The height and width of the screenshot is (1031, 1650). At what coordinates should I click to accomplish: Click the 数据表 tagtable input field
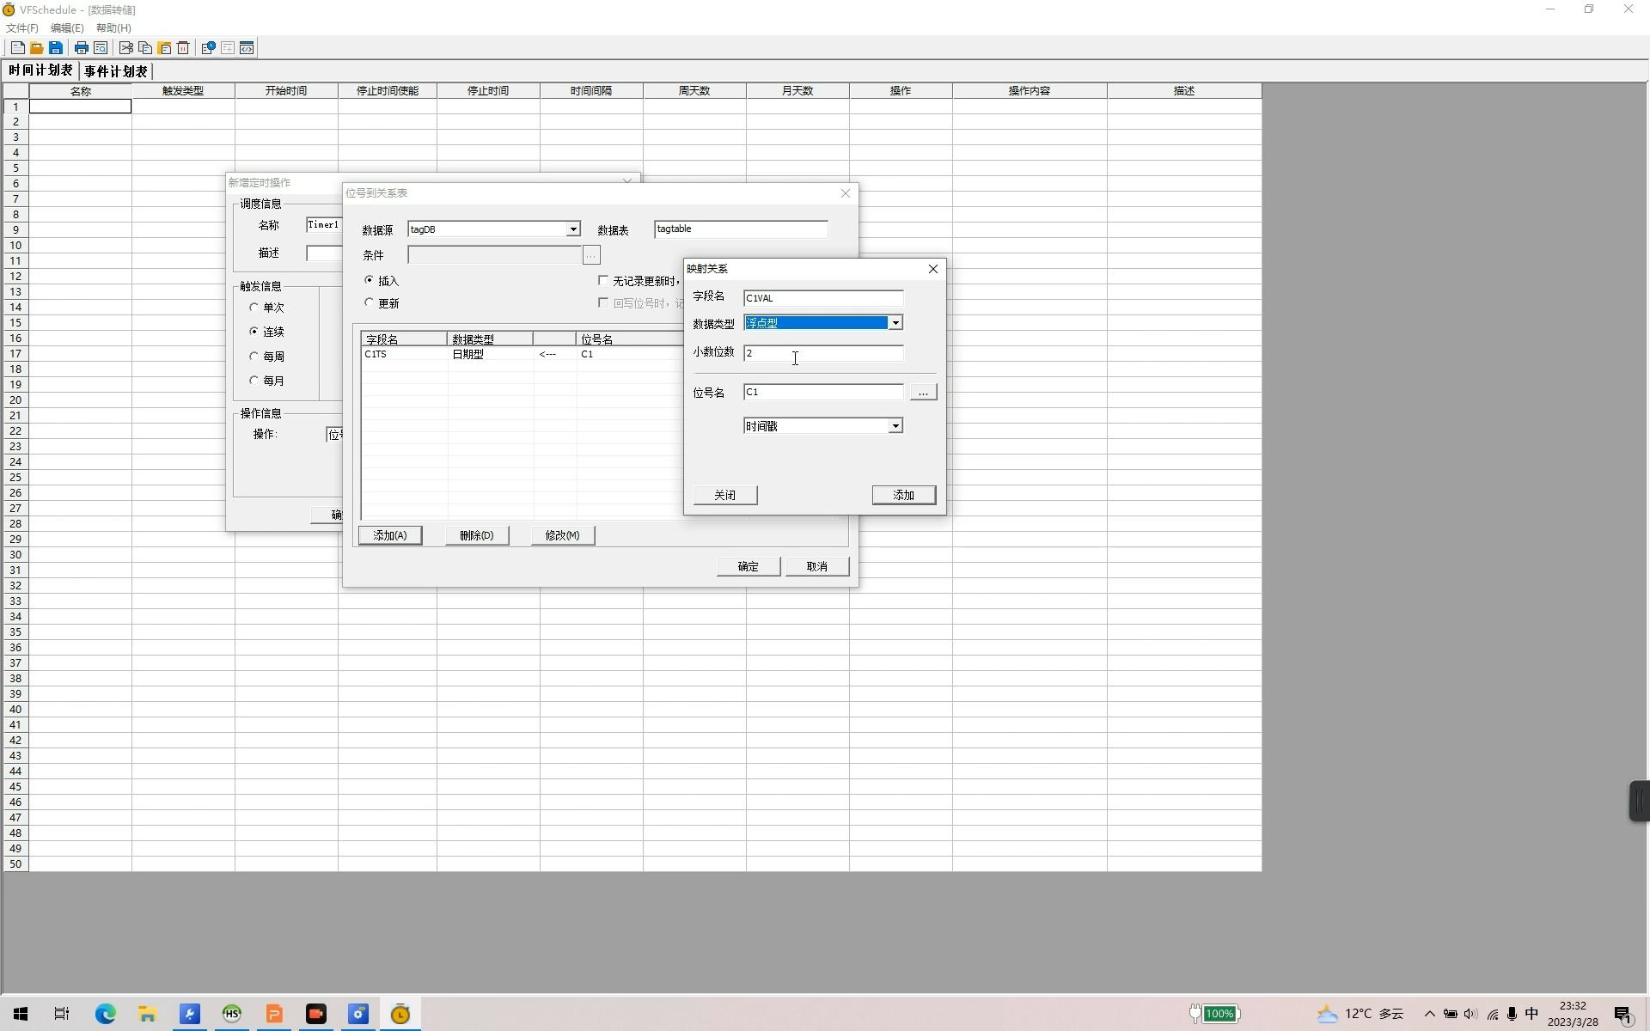pos(741,229)
